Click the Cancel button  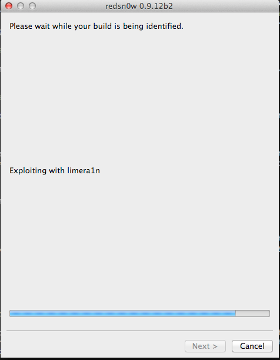[252, 346]
